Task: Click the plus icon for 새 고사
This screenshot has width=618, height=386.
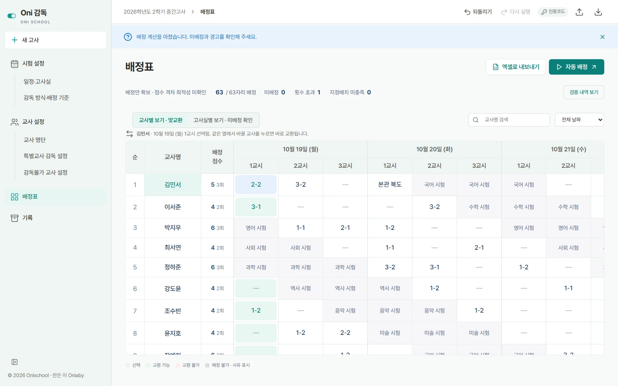Action: [14, 40]
